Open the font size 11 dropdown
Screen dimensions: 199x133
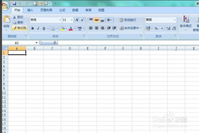tap(72, 20)
